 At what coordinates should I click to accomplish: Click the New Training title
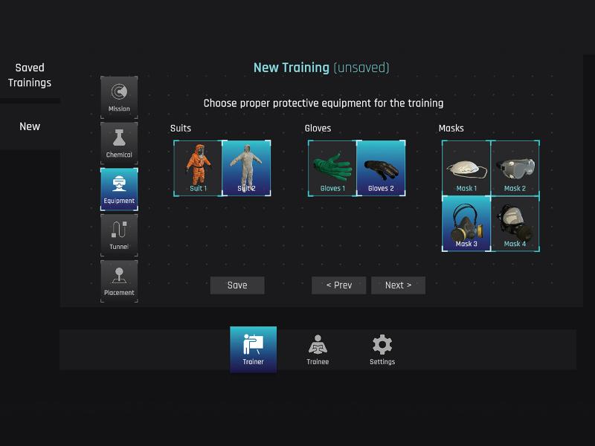[321, 68]
